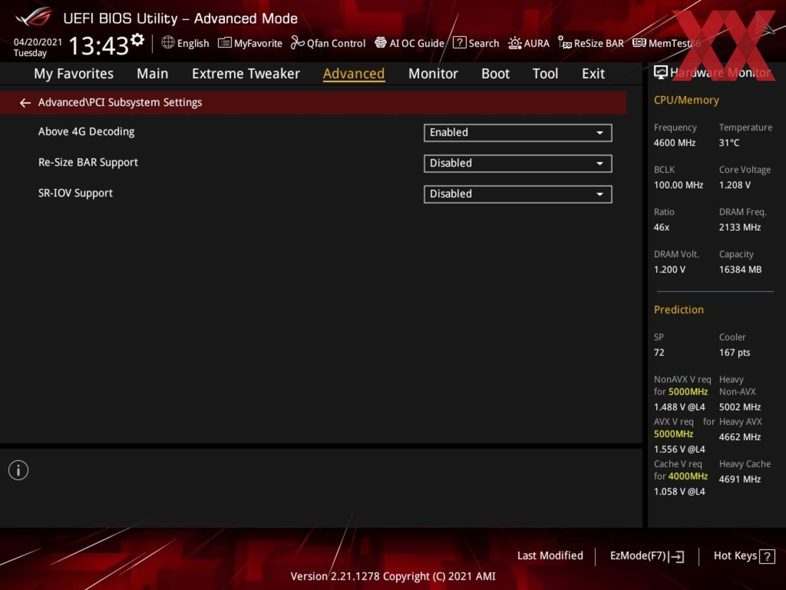
Task: Open the Monitor tab
Action: [433, 73]
